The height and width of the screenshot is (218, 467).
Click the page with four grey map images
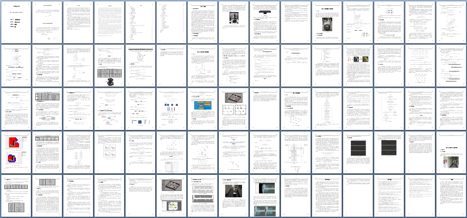point(109,153)
